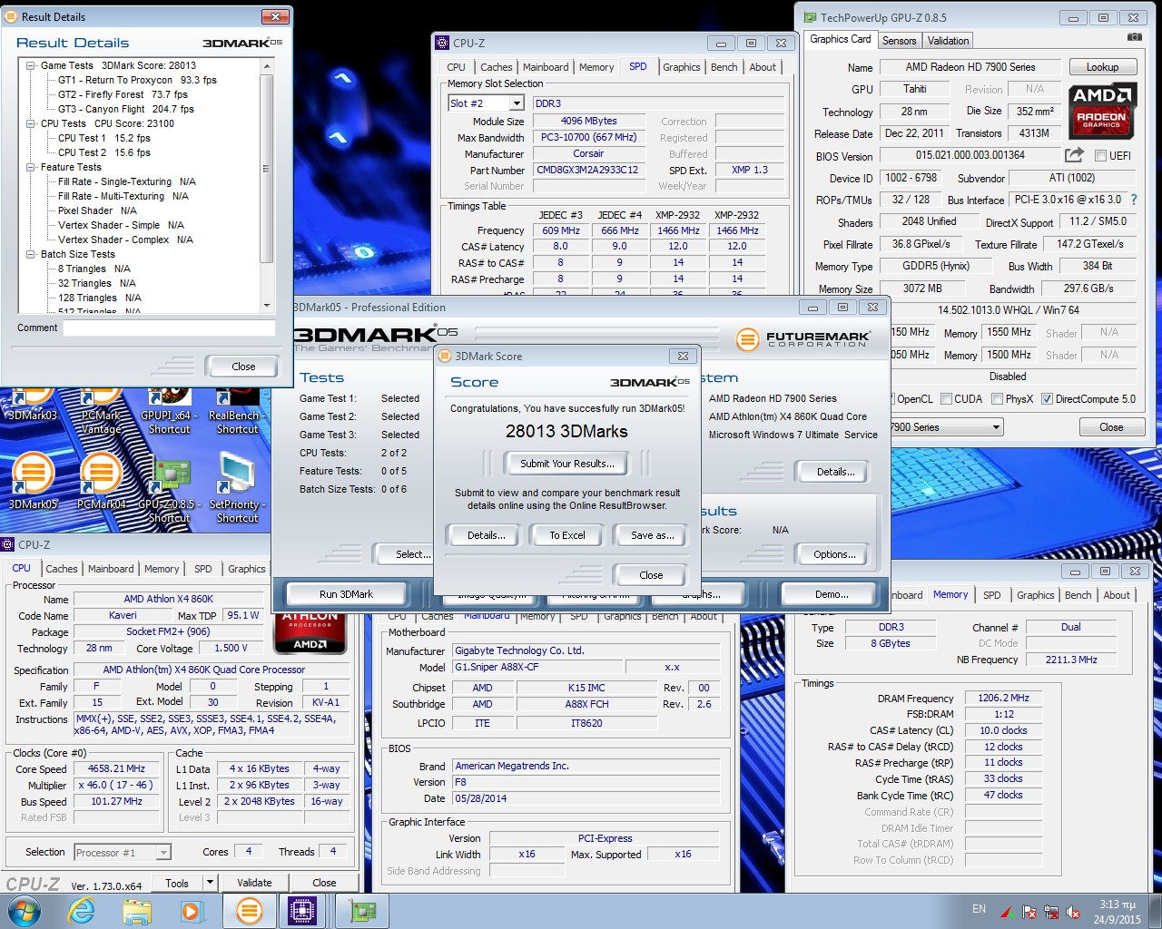Open the Processor #1 selection dropdown

click(163, 853)
